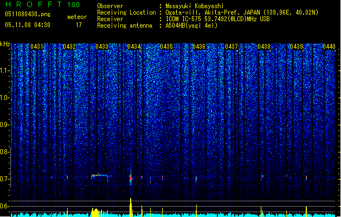Click the 0433 time marker
Image resolution: width=341 pixels, height=217 pixels.
click(x=102, y=47)
